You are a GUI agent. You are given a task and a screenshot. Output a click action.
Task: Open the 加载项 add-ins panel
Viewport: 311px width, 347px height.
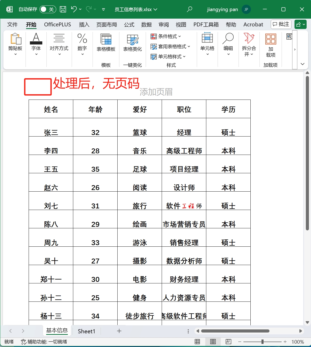270,45
